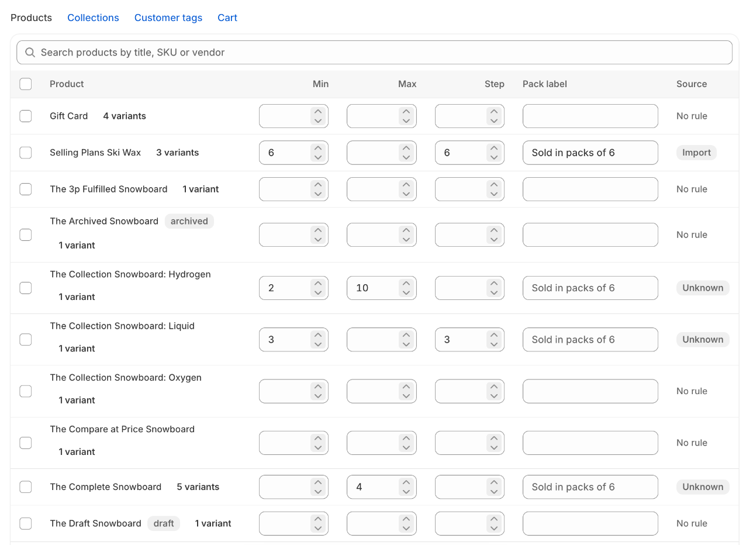Increase Max for The 3p Fulfilled Snowboard
The width and height of the screenshot is (753, 545).
pyautogui.click(x=406, y=185)
